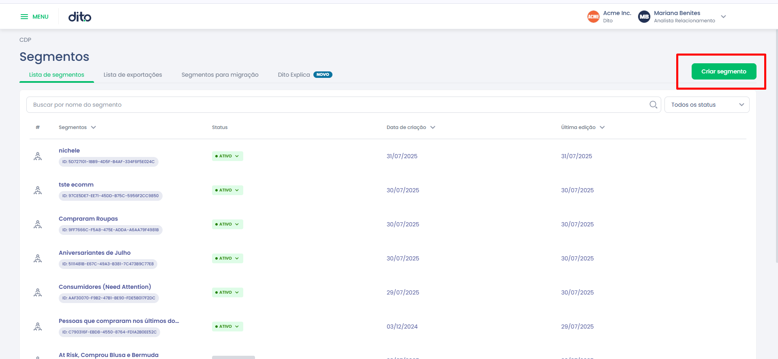Select the Lista de segmentos tab
Viewport: 778px width, 359px height.
(x=57, y=75)
